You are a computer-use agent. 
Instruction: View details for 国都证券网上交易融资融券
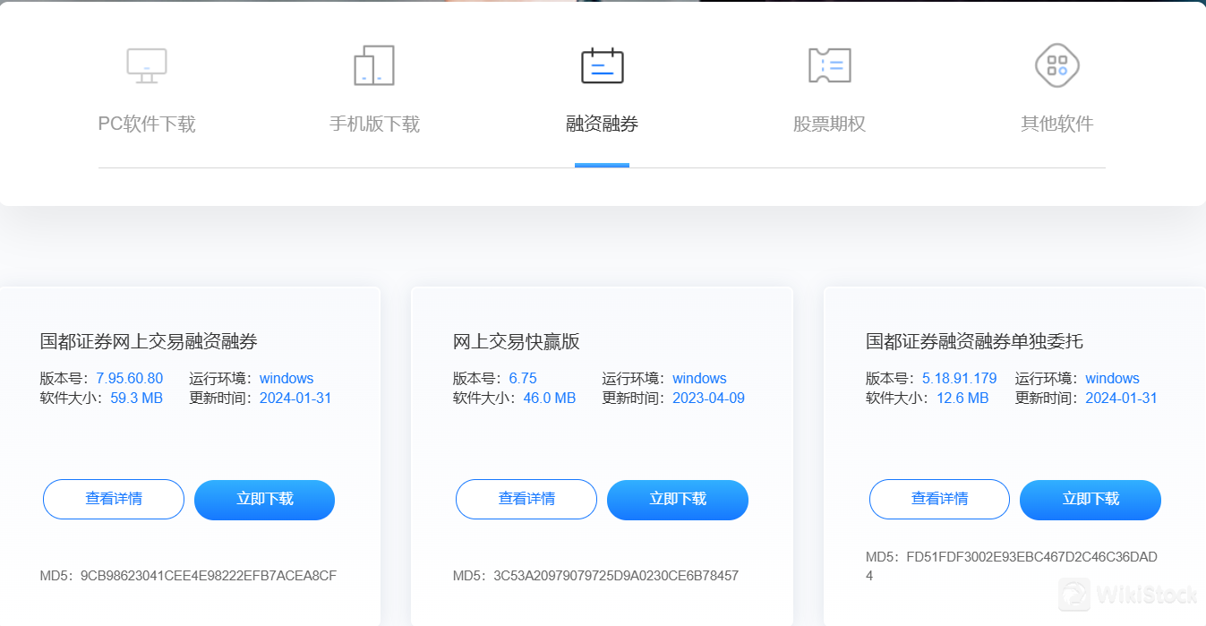[114, 500]
